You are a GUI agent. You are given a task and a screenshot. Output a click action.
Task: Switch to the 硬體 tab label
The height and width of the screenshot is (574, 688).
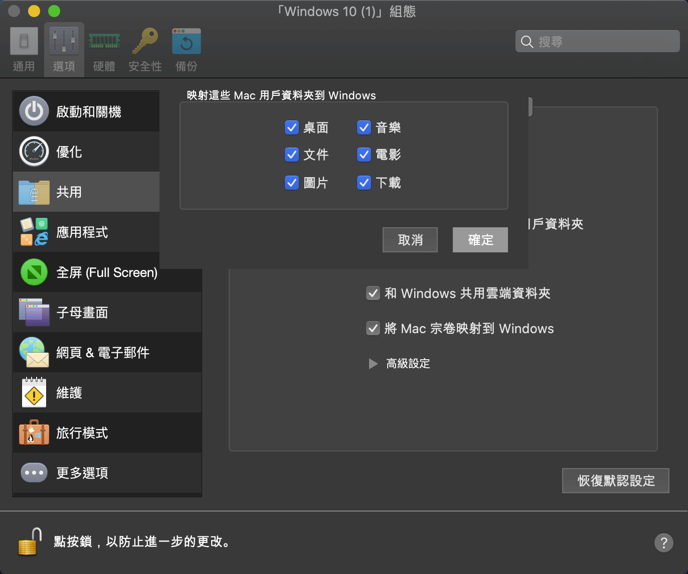pos(104,66)
